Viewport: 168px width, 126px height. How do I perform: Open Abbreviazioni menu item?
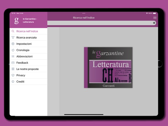tap(29, 56)
